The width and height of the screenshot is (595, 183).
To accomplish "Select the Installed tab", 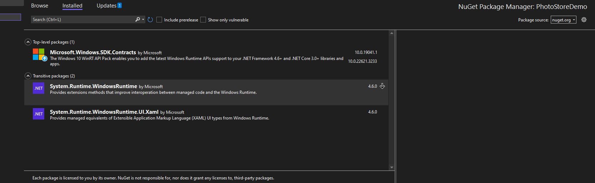I will tap(72, 6).
